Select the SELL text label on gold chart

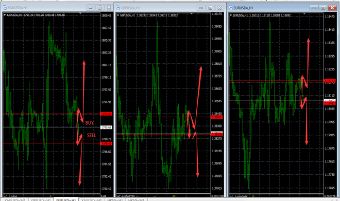(x=91, y=136)
